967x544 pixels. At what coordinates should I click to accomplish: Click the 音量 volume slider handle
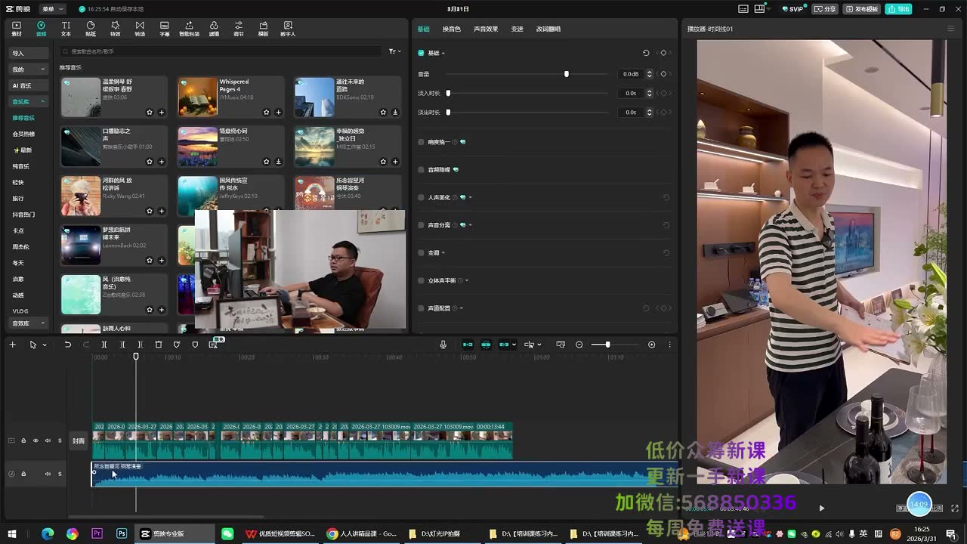click(x=566, y=74)
